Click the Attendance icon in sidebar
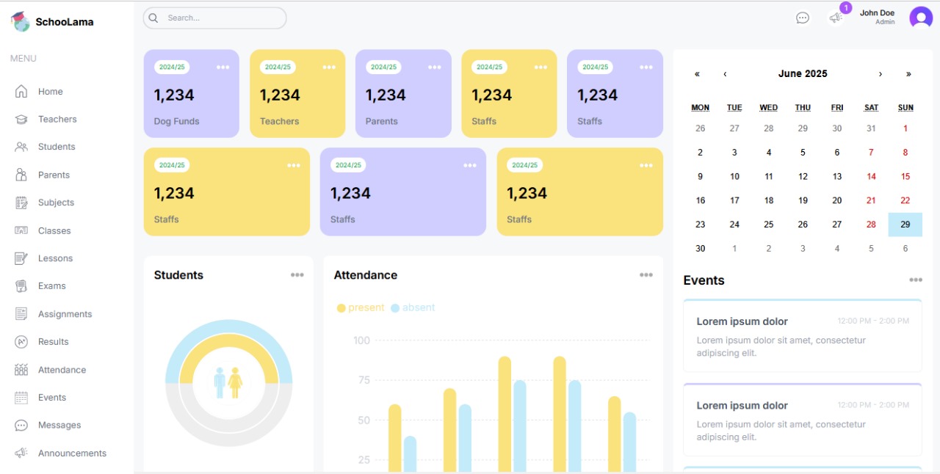940x474 pixels. [x=21, y=370]
